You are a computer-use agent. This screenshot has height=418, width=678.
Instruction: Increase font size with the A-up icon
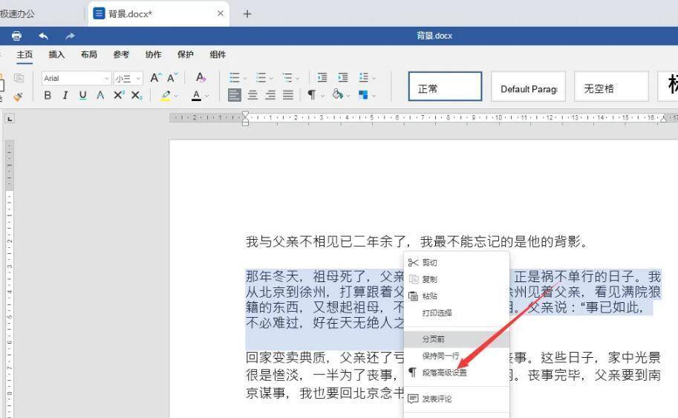click(x=156, y=78)
